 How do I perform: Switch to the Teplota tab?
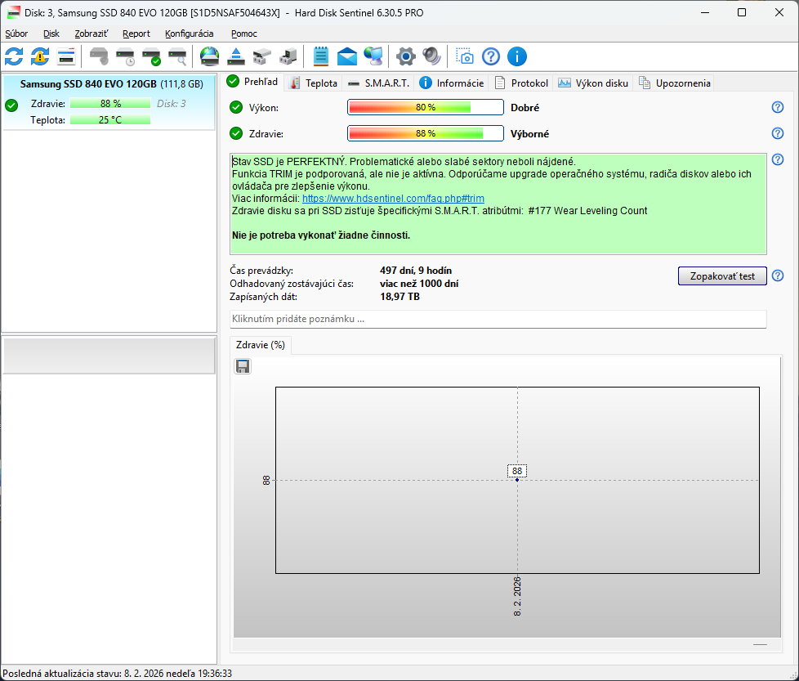314,83
